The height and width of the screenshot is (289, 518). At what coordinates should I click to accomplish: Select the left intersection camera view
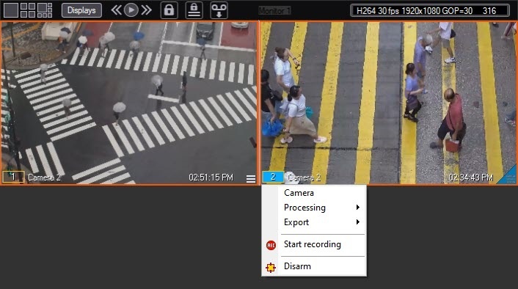coord(129,103)
